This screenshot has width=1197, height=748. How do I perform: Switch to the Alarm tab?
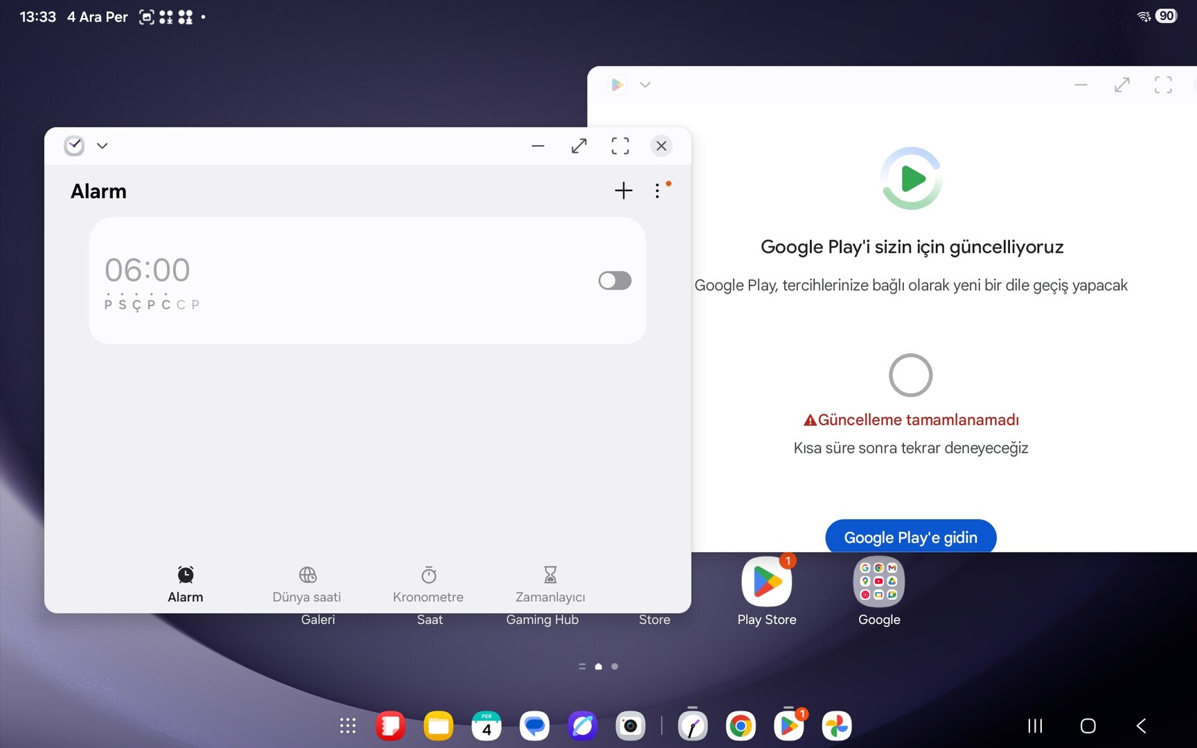coord(186,585)
